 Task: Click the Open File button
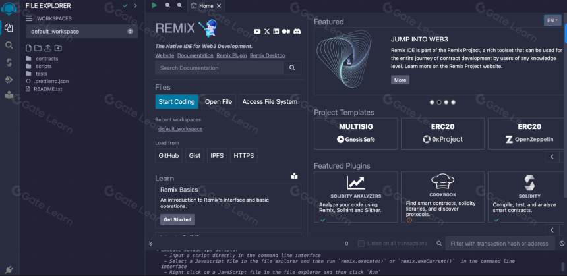218,102
